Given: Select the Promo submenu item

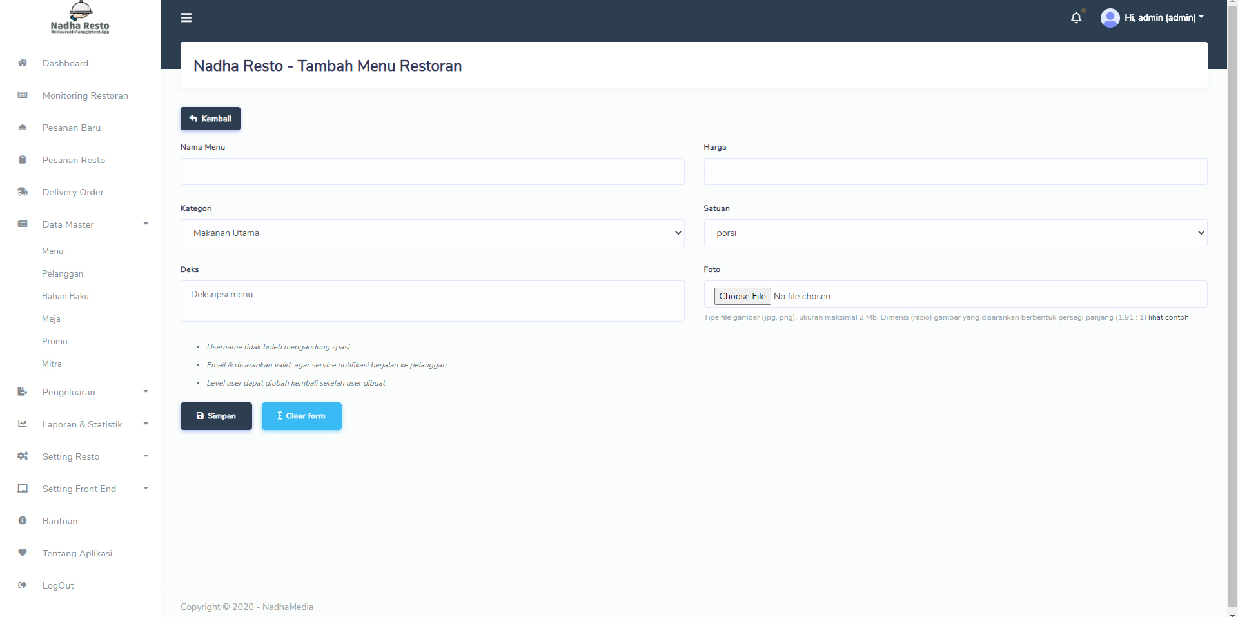Looking at the screenshot, I should point(55,341).
